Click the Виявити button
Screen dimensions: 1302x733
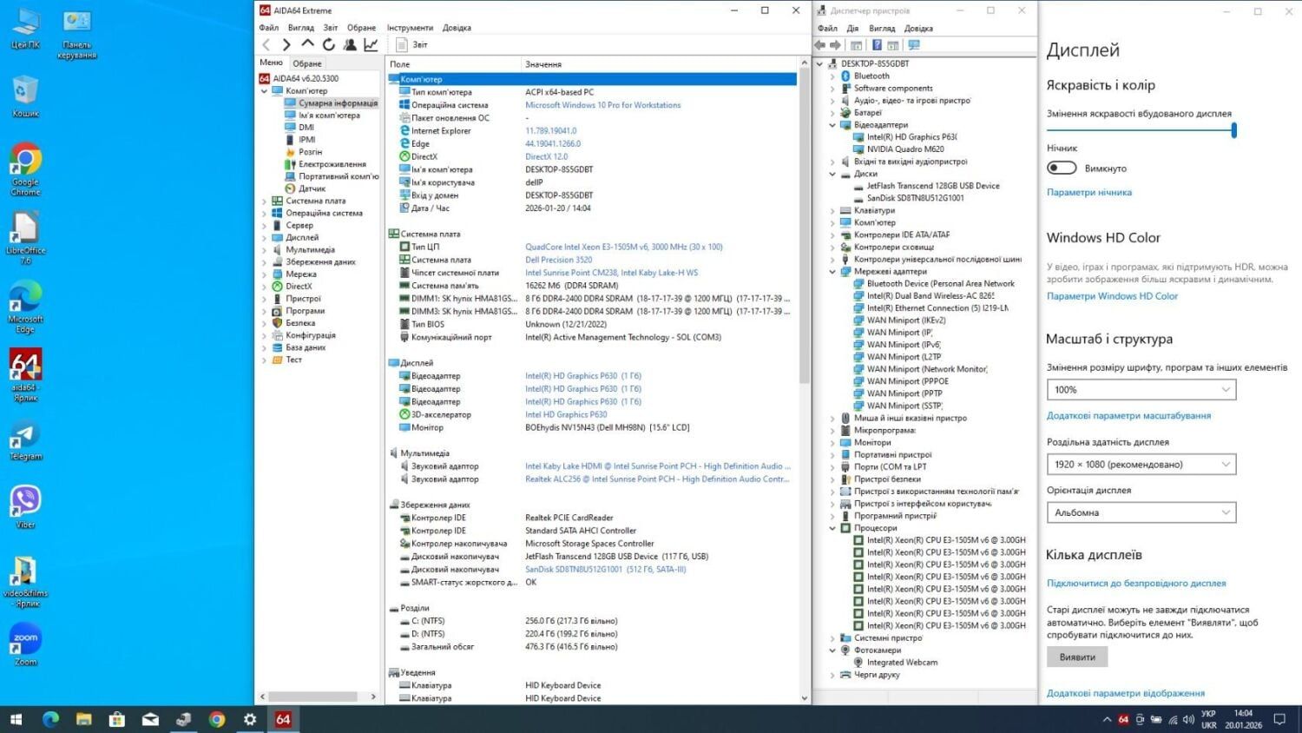(1076, 657)
